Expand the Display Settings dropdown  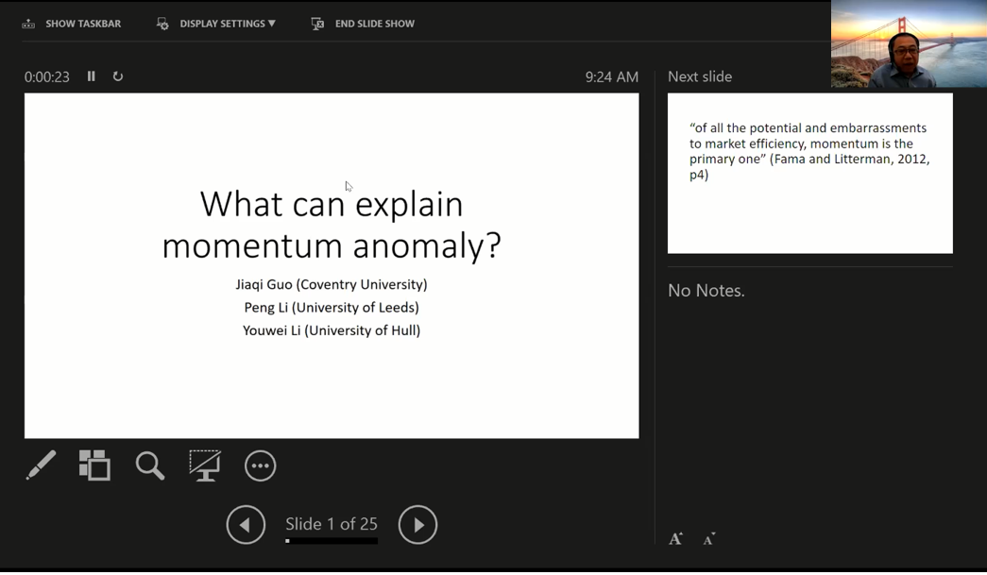pyautogui.click(x=216, y=24)
